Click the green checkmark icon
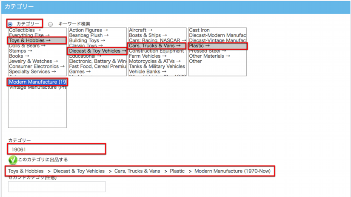 [x=12, y=160]
